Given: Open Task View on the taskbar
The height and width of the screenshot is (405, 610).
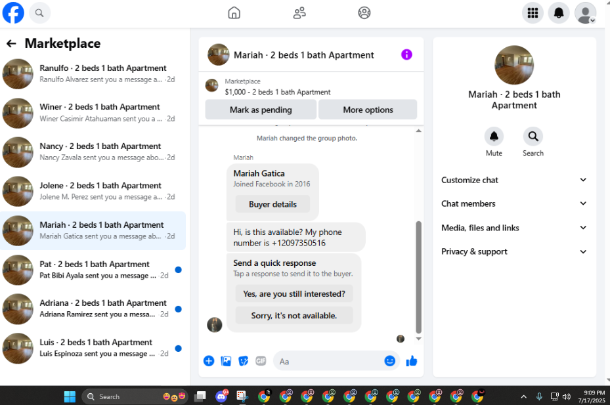Looking at the screenshot, I should point(200,396).
